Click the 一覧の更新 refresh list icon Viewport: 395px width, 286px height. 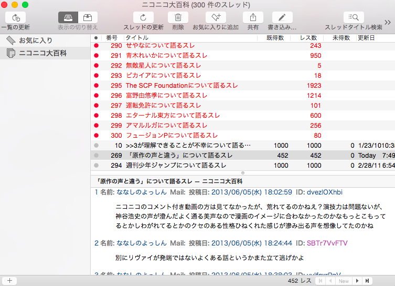pyautogui.click(x=16, y=18)
